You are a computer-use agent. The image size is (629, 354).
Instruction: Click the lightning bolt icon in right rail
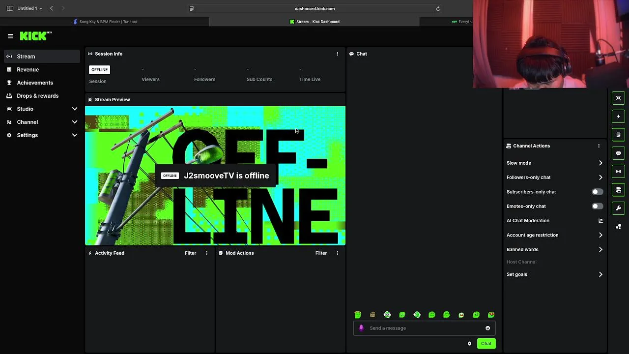pos(618,117)
